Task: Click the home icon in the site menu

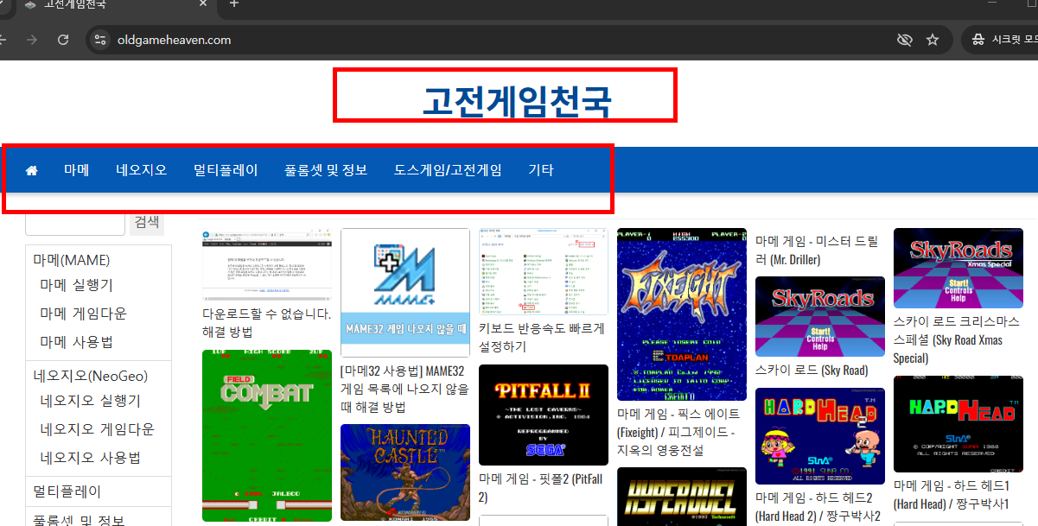Action: click(31, 169)
